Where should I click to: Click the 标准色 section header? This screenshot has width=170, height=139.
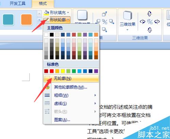[x=71, y=64]
